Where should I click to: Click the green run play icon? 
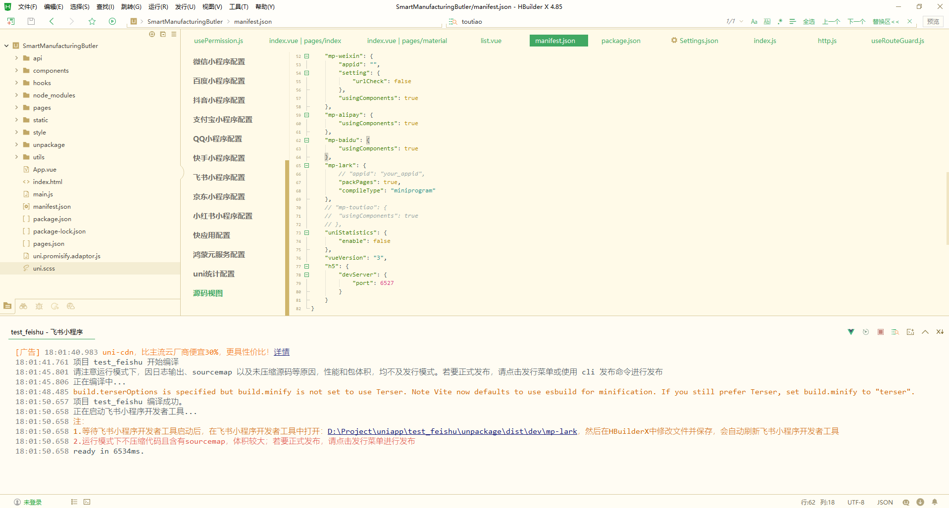112,21
